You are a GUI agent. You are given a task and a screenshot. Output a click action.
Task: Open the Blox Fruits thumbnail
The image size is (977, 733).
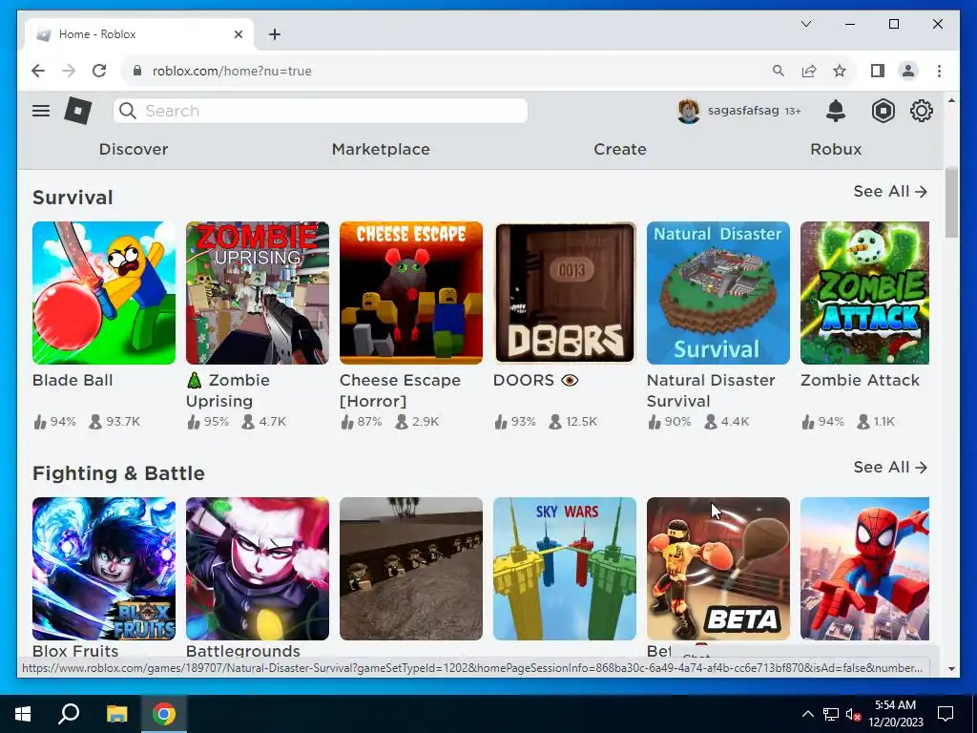click(104, 569)
